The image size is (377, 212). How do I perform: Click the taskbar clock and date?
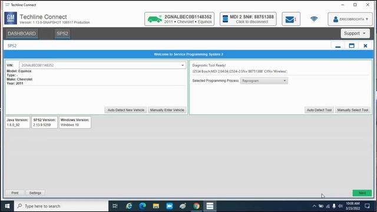(353, 206)
